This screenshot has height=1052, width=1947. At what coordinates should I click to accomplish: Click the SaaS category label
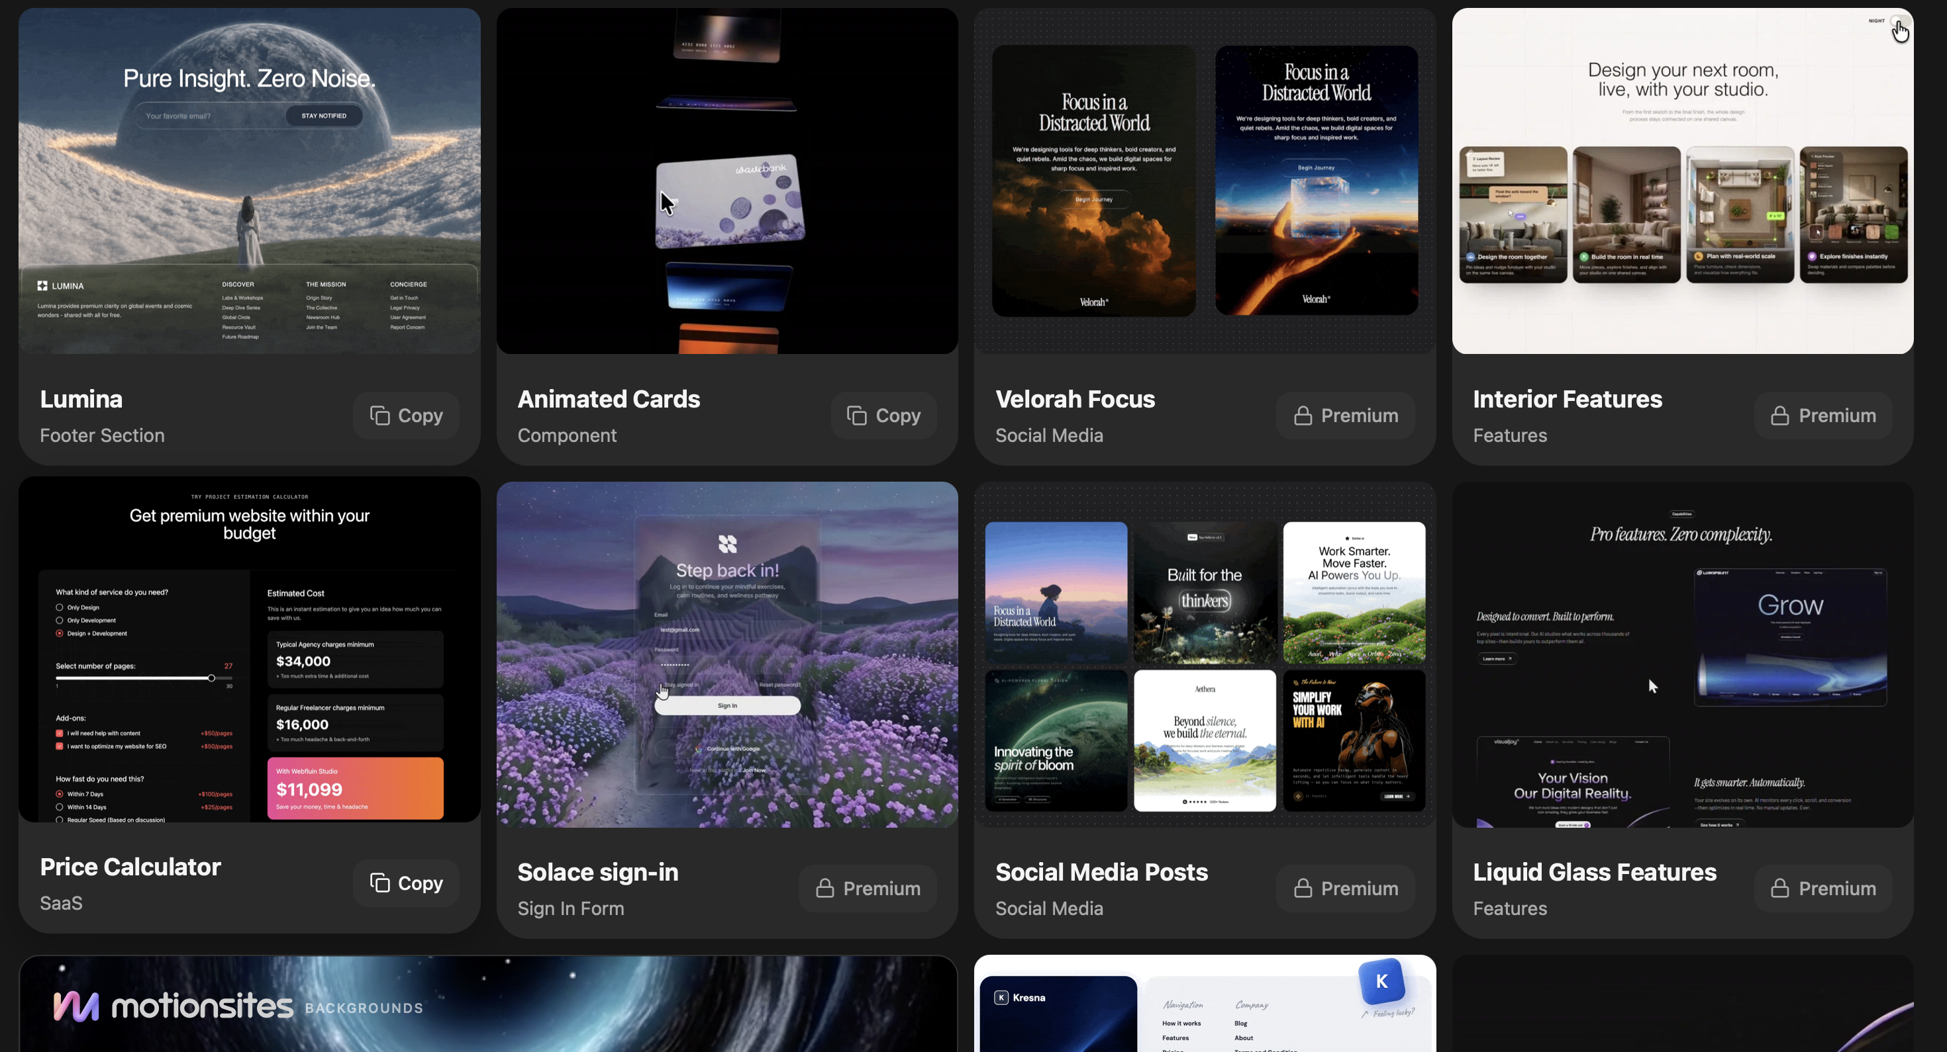click(x=61, y=902)
